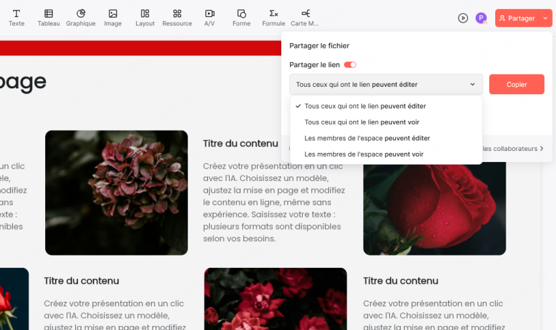
Task: Disable the Partager le lien switch
Action: (x=350, y=65)
